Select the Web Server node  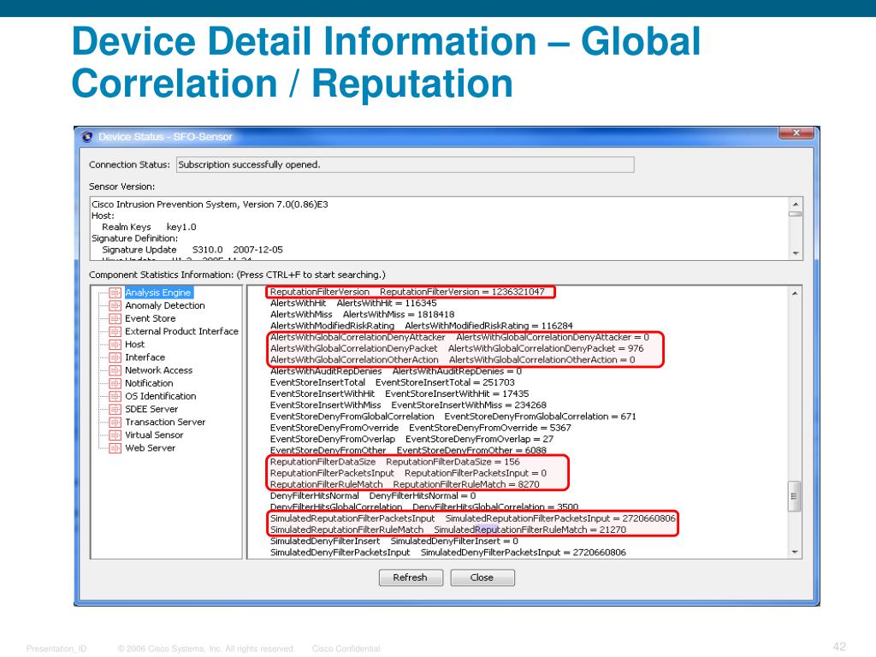tap(151, 448)
